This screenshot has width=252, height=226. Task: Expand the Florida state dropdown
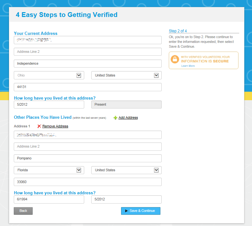click(x=49, y=170)
